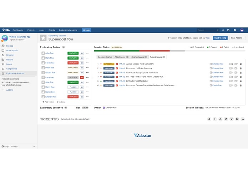248x176 pixels.
Task: Open Exploratory Sessions navbar menu
Action: coord(69,30)
